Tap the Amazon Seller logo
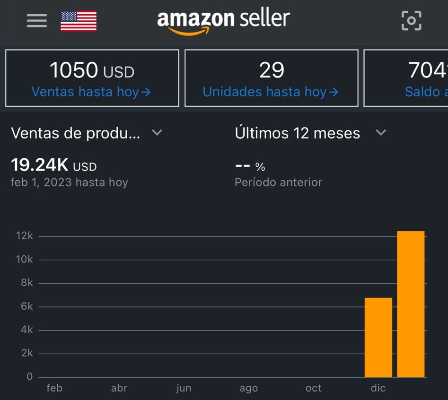The width and height of the screenshot is (448, 400). click(223, 22)
